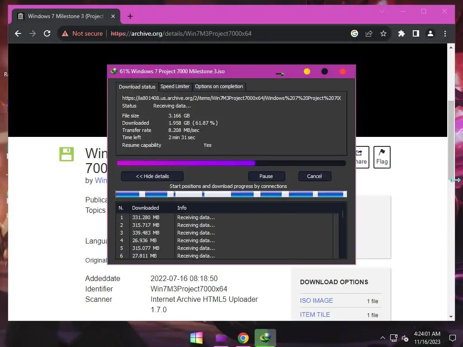Click the 3.166 GB file size value

(x=179, y=116)
